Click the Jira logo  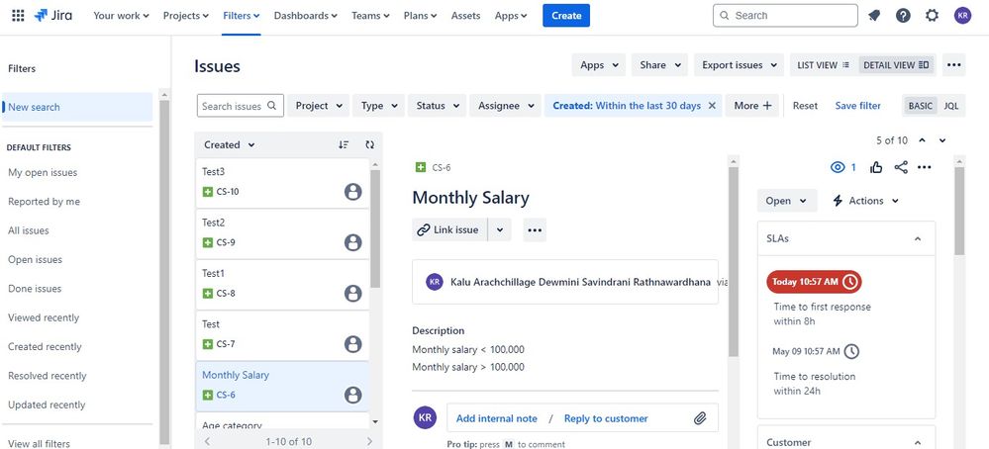[x=53, y=16]
